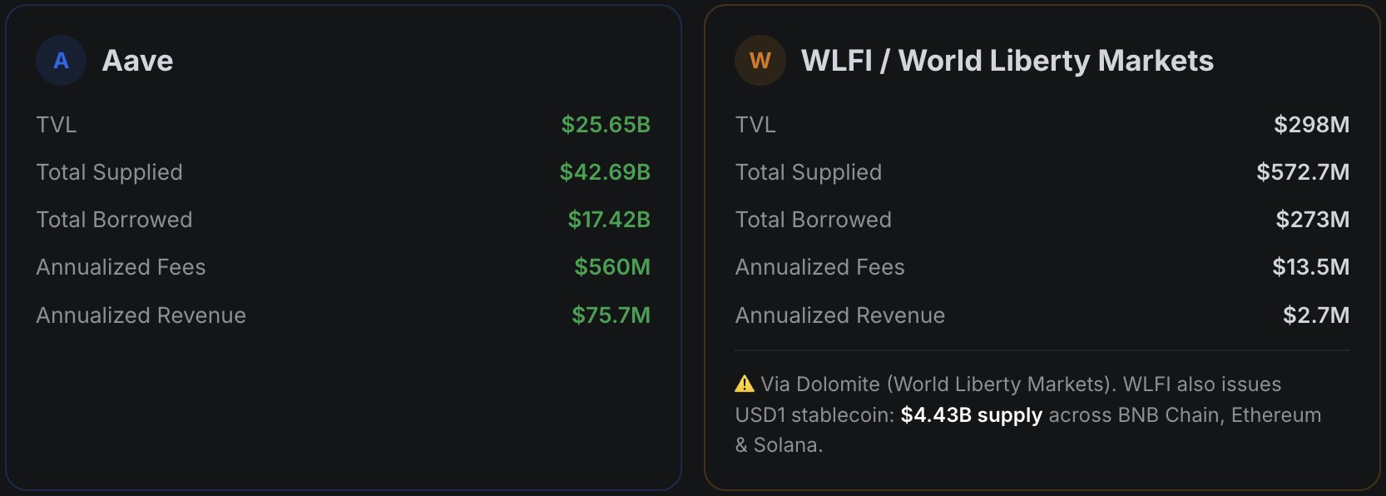1386x496 pixels.
Task: Click the bold '$4.43B supply' text
Action: click(x=971, y=415)
